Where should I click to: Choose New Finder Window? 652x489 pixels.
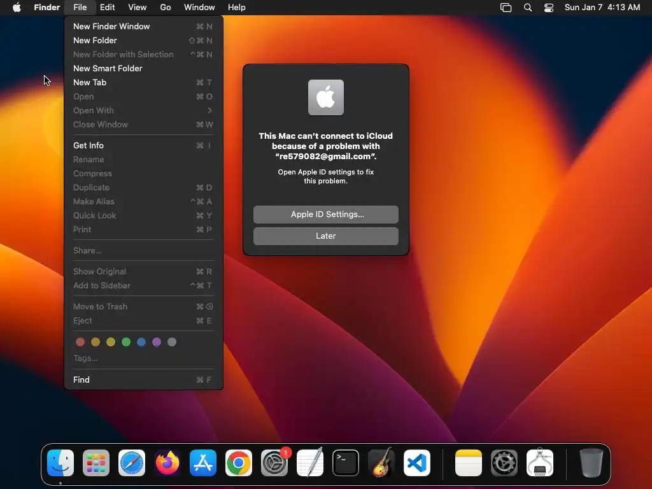(143, 26)
